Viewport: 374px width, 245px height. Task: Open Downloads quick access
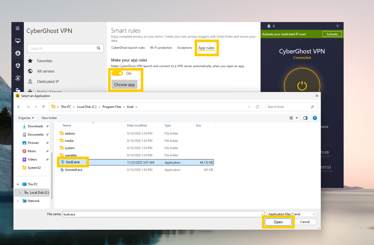click(x=35, y=126)
